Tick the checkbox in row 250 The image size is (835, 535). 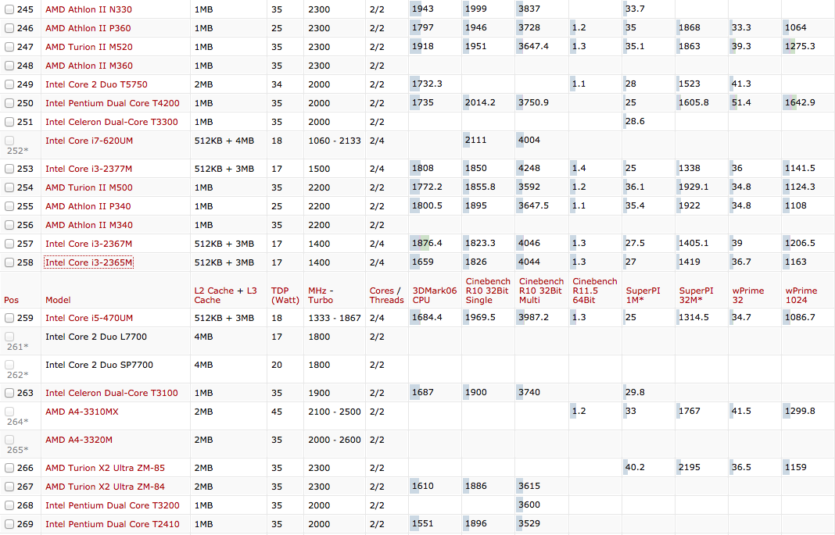coord(9,103)
